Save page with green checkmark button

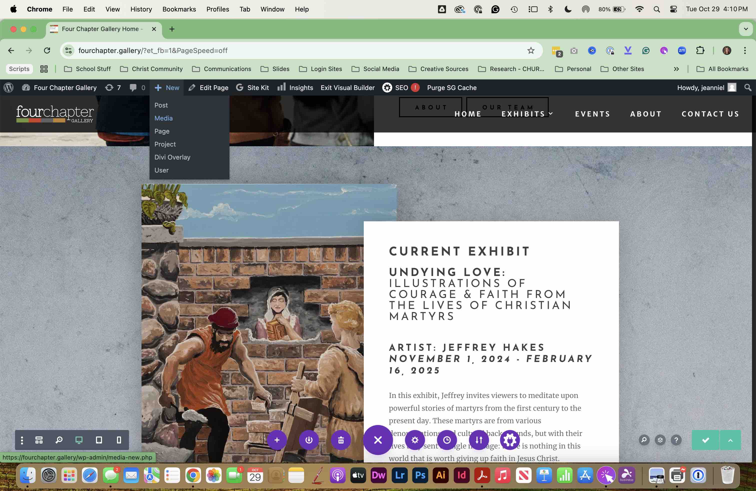705,440
